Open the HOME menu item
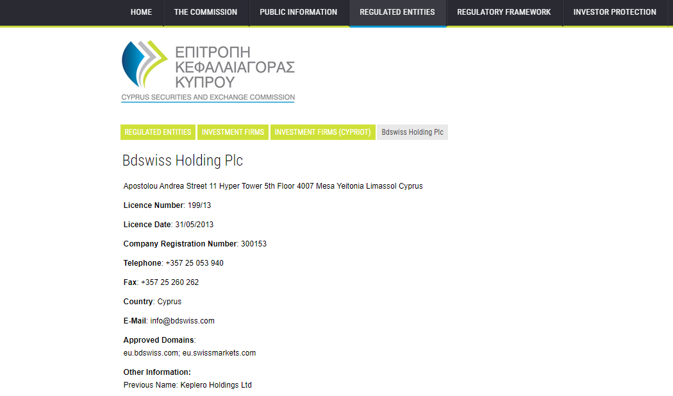Screen dimensions: 673x396 pos(141,12)
